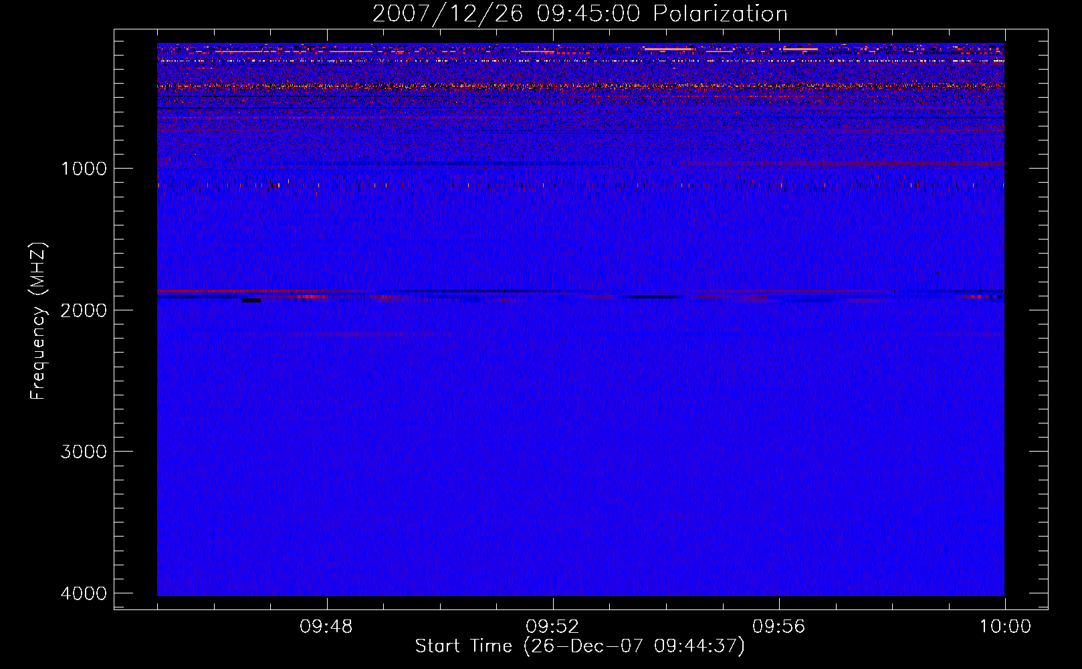The height and width of the screenshot is (669, 1082).
Task: Click the 1000 frequency tick label
Action: coord(84,169)
